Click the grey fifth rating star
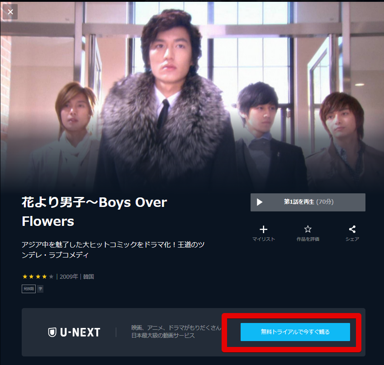Screen dimensions: 384x365 51,276
